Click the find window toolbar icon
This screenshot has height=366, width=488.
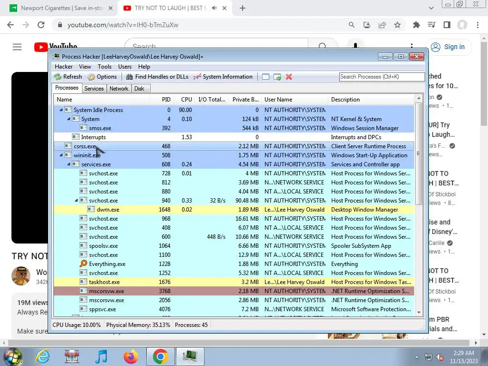265,77
